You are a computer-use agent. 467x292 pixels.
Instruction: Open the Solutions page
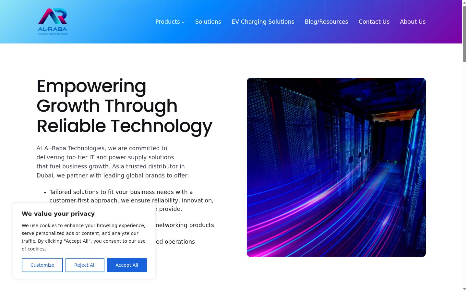click(x=208, y=22)
